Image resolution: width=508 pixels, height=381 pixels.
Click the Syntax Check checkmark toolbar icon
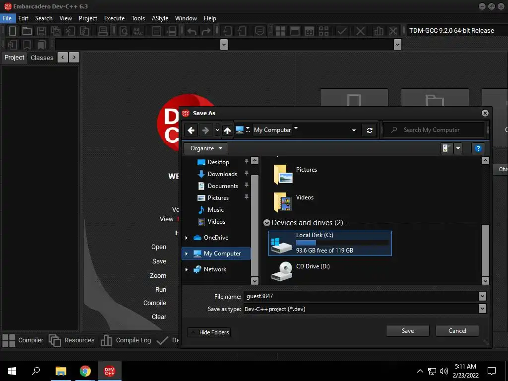[342, 31]
